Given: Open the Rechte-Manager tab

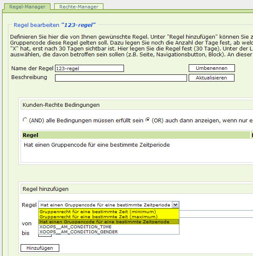Looking at the screenshot, I should 79,7.
